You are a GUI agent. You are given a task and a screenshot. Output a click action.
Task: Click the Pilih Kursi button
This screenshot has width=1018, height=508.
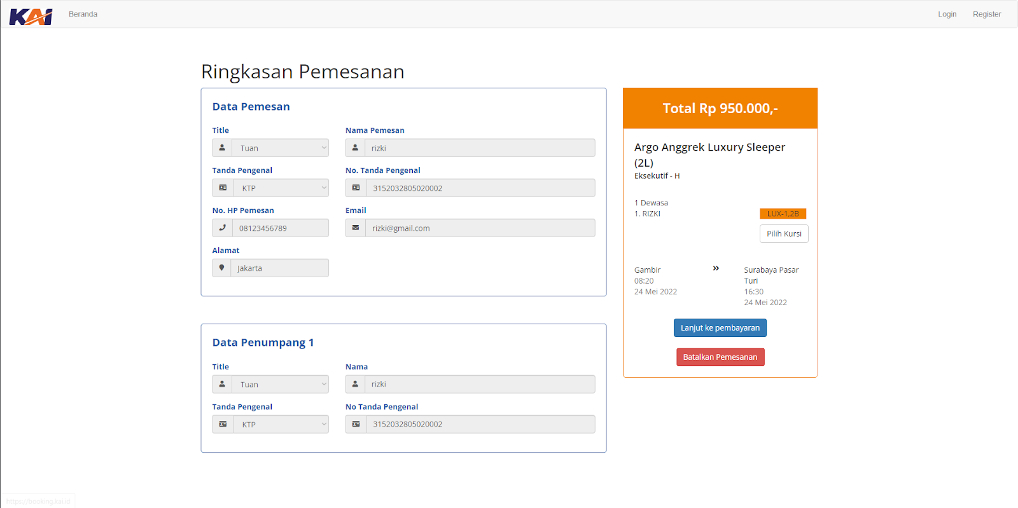pos(784,234)
